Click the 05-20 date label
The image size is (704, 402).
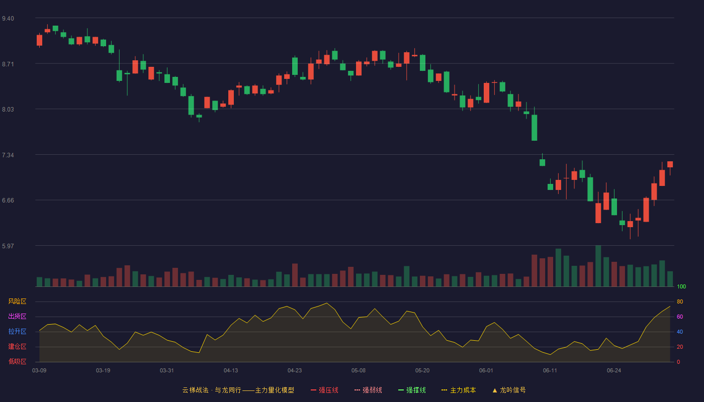(x=422, y=370)
